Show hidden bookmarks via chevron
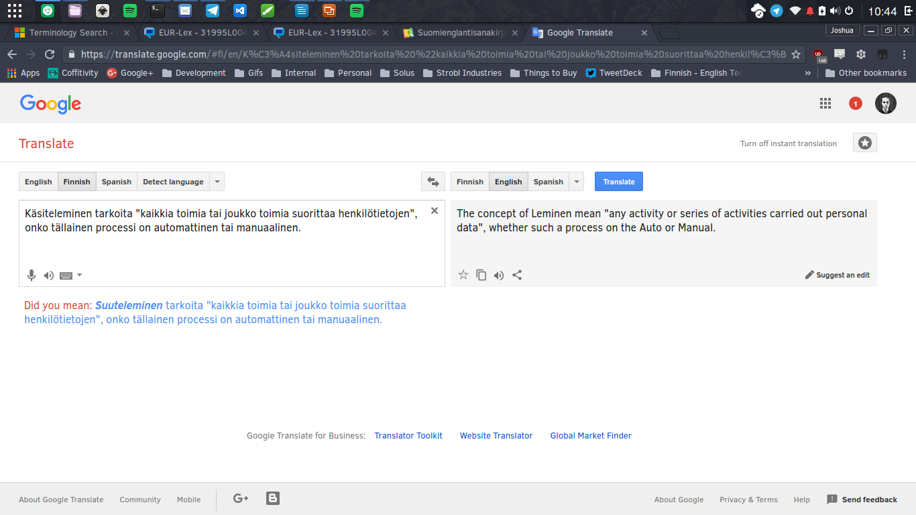 tap(807, 73)
